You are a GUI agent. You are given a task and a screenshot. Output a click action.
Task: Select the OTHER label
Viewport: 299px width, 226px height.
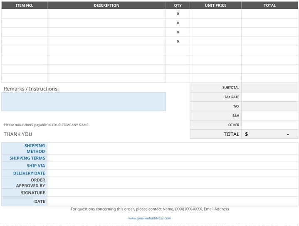click(x=234, y=125)
